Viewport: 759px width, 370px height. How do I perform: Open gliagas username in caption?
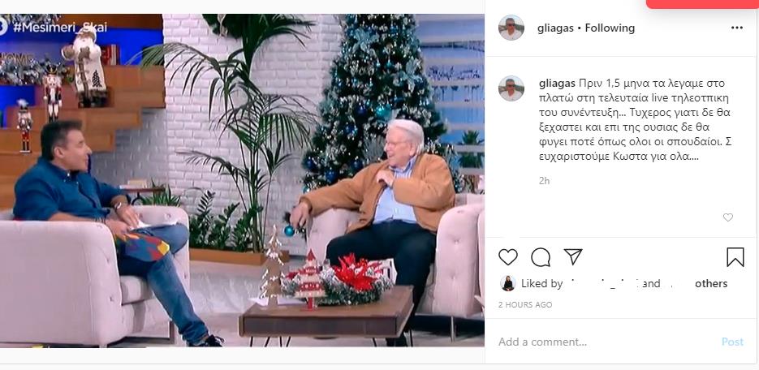point(557,84)
